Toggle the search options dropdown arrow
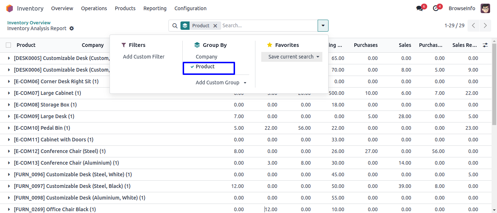497x213 pixels. pos(323,25)
